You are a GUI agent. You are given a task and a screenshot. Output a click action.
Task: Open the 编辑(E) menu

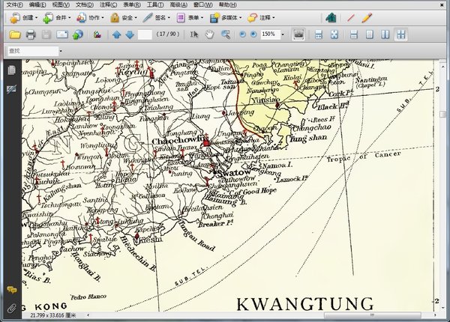click(x=37, y=4)
